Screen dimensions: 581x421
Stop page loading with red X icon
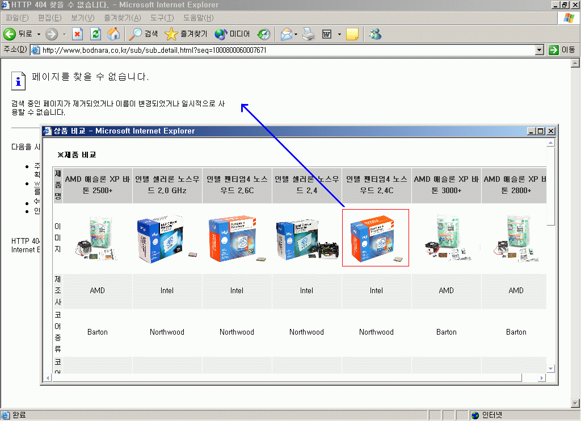77,34
